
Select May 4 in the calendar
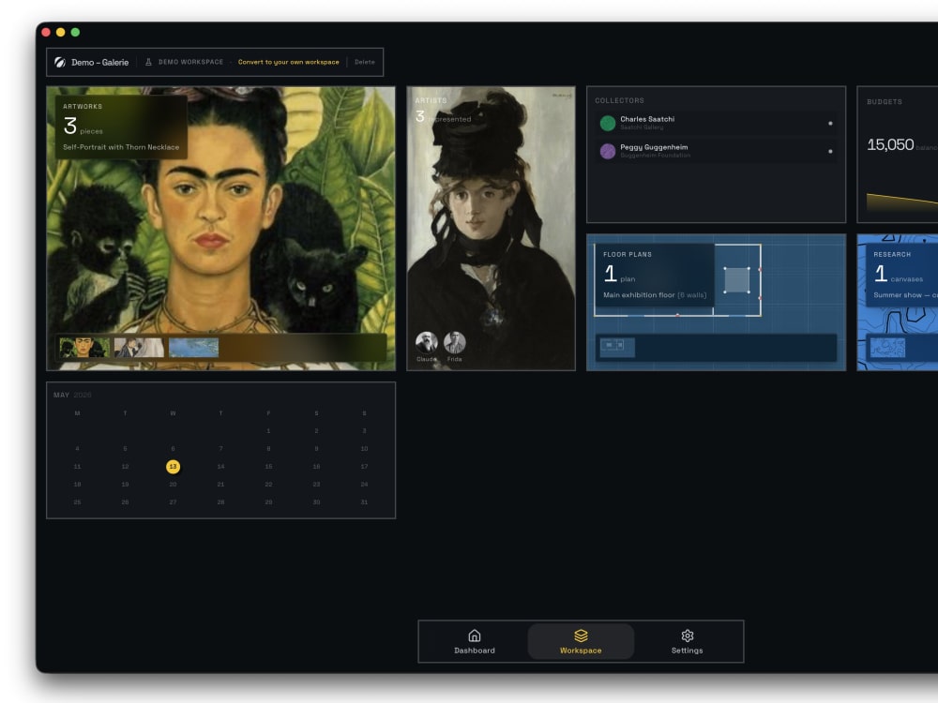77,448
